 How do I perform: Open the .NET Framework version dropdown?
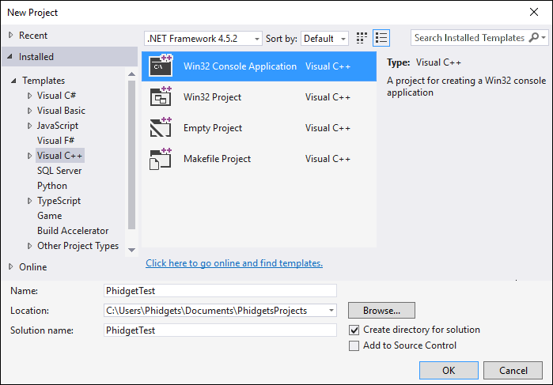point(203,38)
